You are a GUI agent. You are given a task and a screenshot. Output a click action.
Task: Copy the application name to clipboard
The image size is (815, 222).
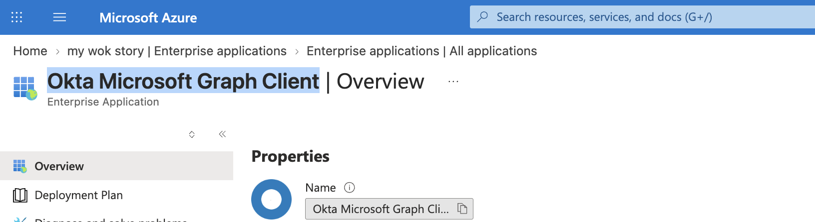tap(462, 209)
